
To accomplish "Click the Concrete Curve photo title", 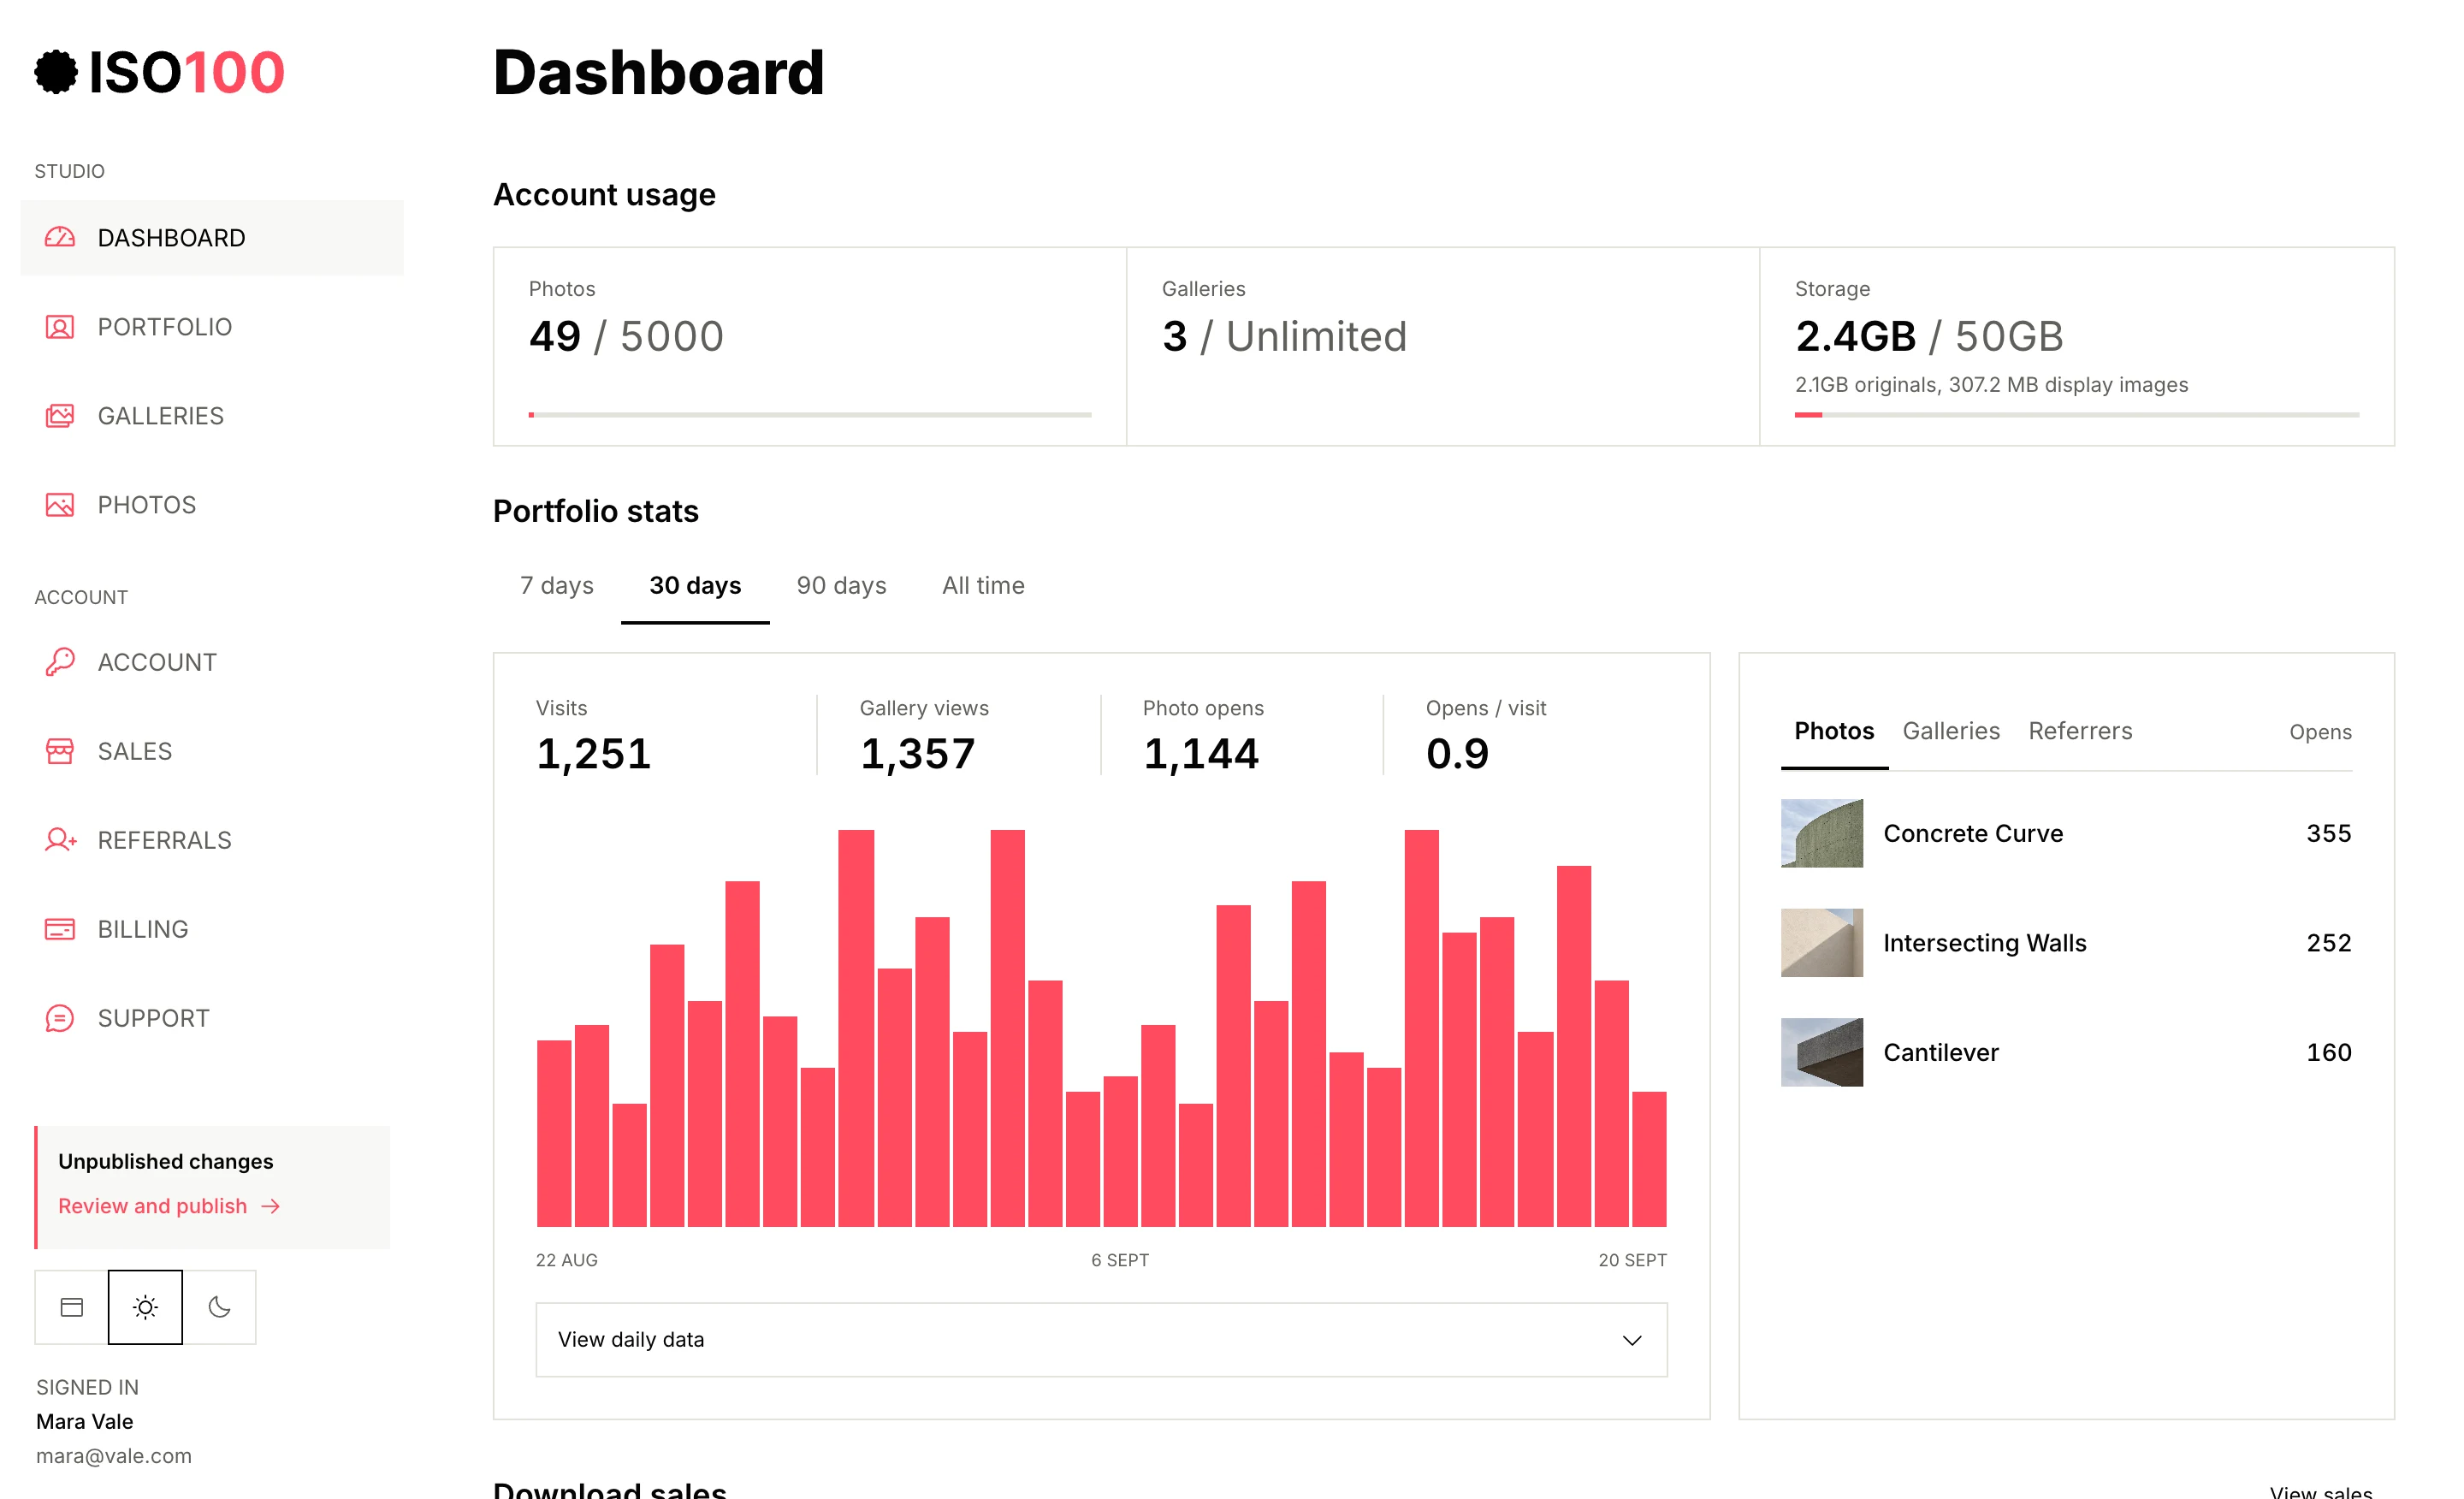I will [1973, 833].
